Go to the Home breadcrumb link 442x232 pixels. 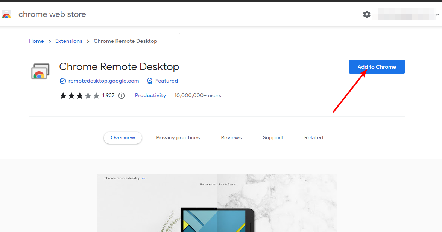pos(36,41)
